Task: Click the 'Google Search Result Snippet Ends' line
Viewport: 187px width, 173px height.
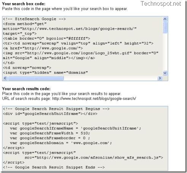Action: click(x=54, y=167)
